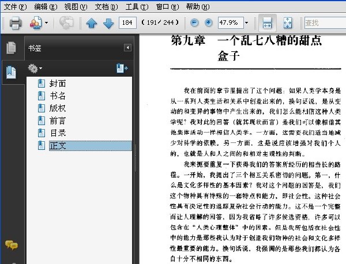Viewport: 346px width, 264px height.
Task: Click the fit one full page icon
Action: pyautogui.click(x=287, y=22)
